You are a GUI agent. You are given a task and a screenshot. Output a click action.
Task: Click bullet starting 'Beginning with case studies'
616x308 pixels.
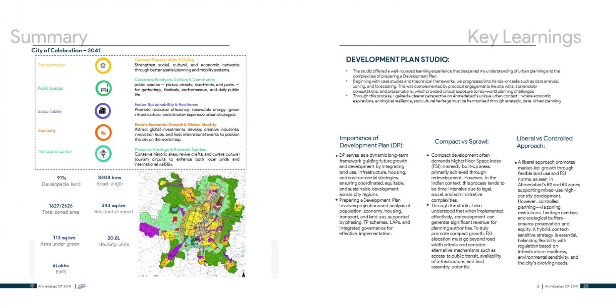click(x=455, y=86)
